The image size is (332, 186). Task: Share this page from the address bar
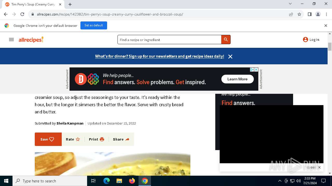[x=291, y=14]
